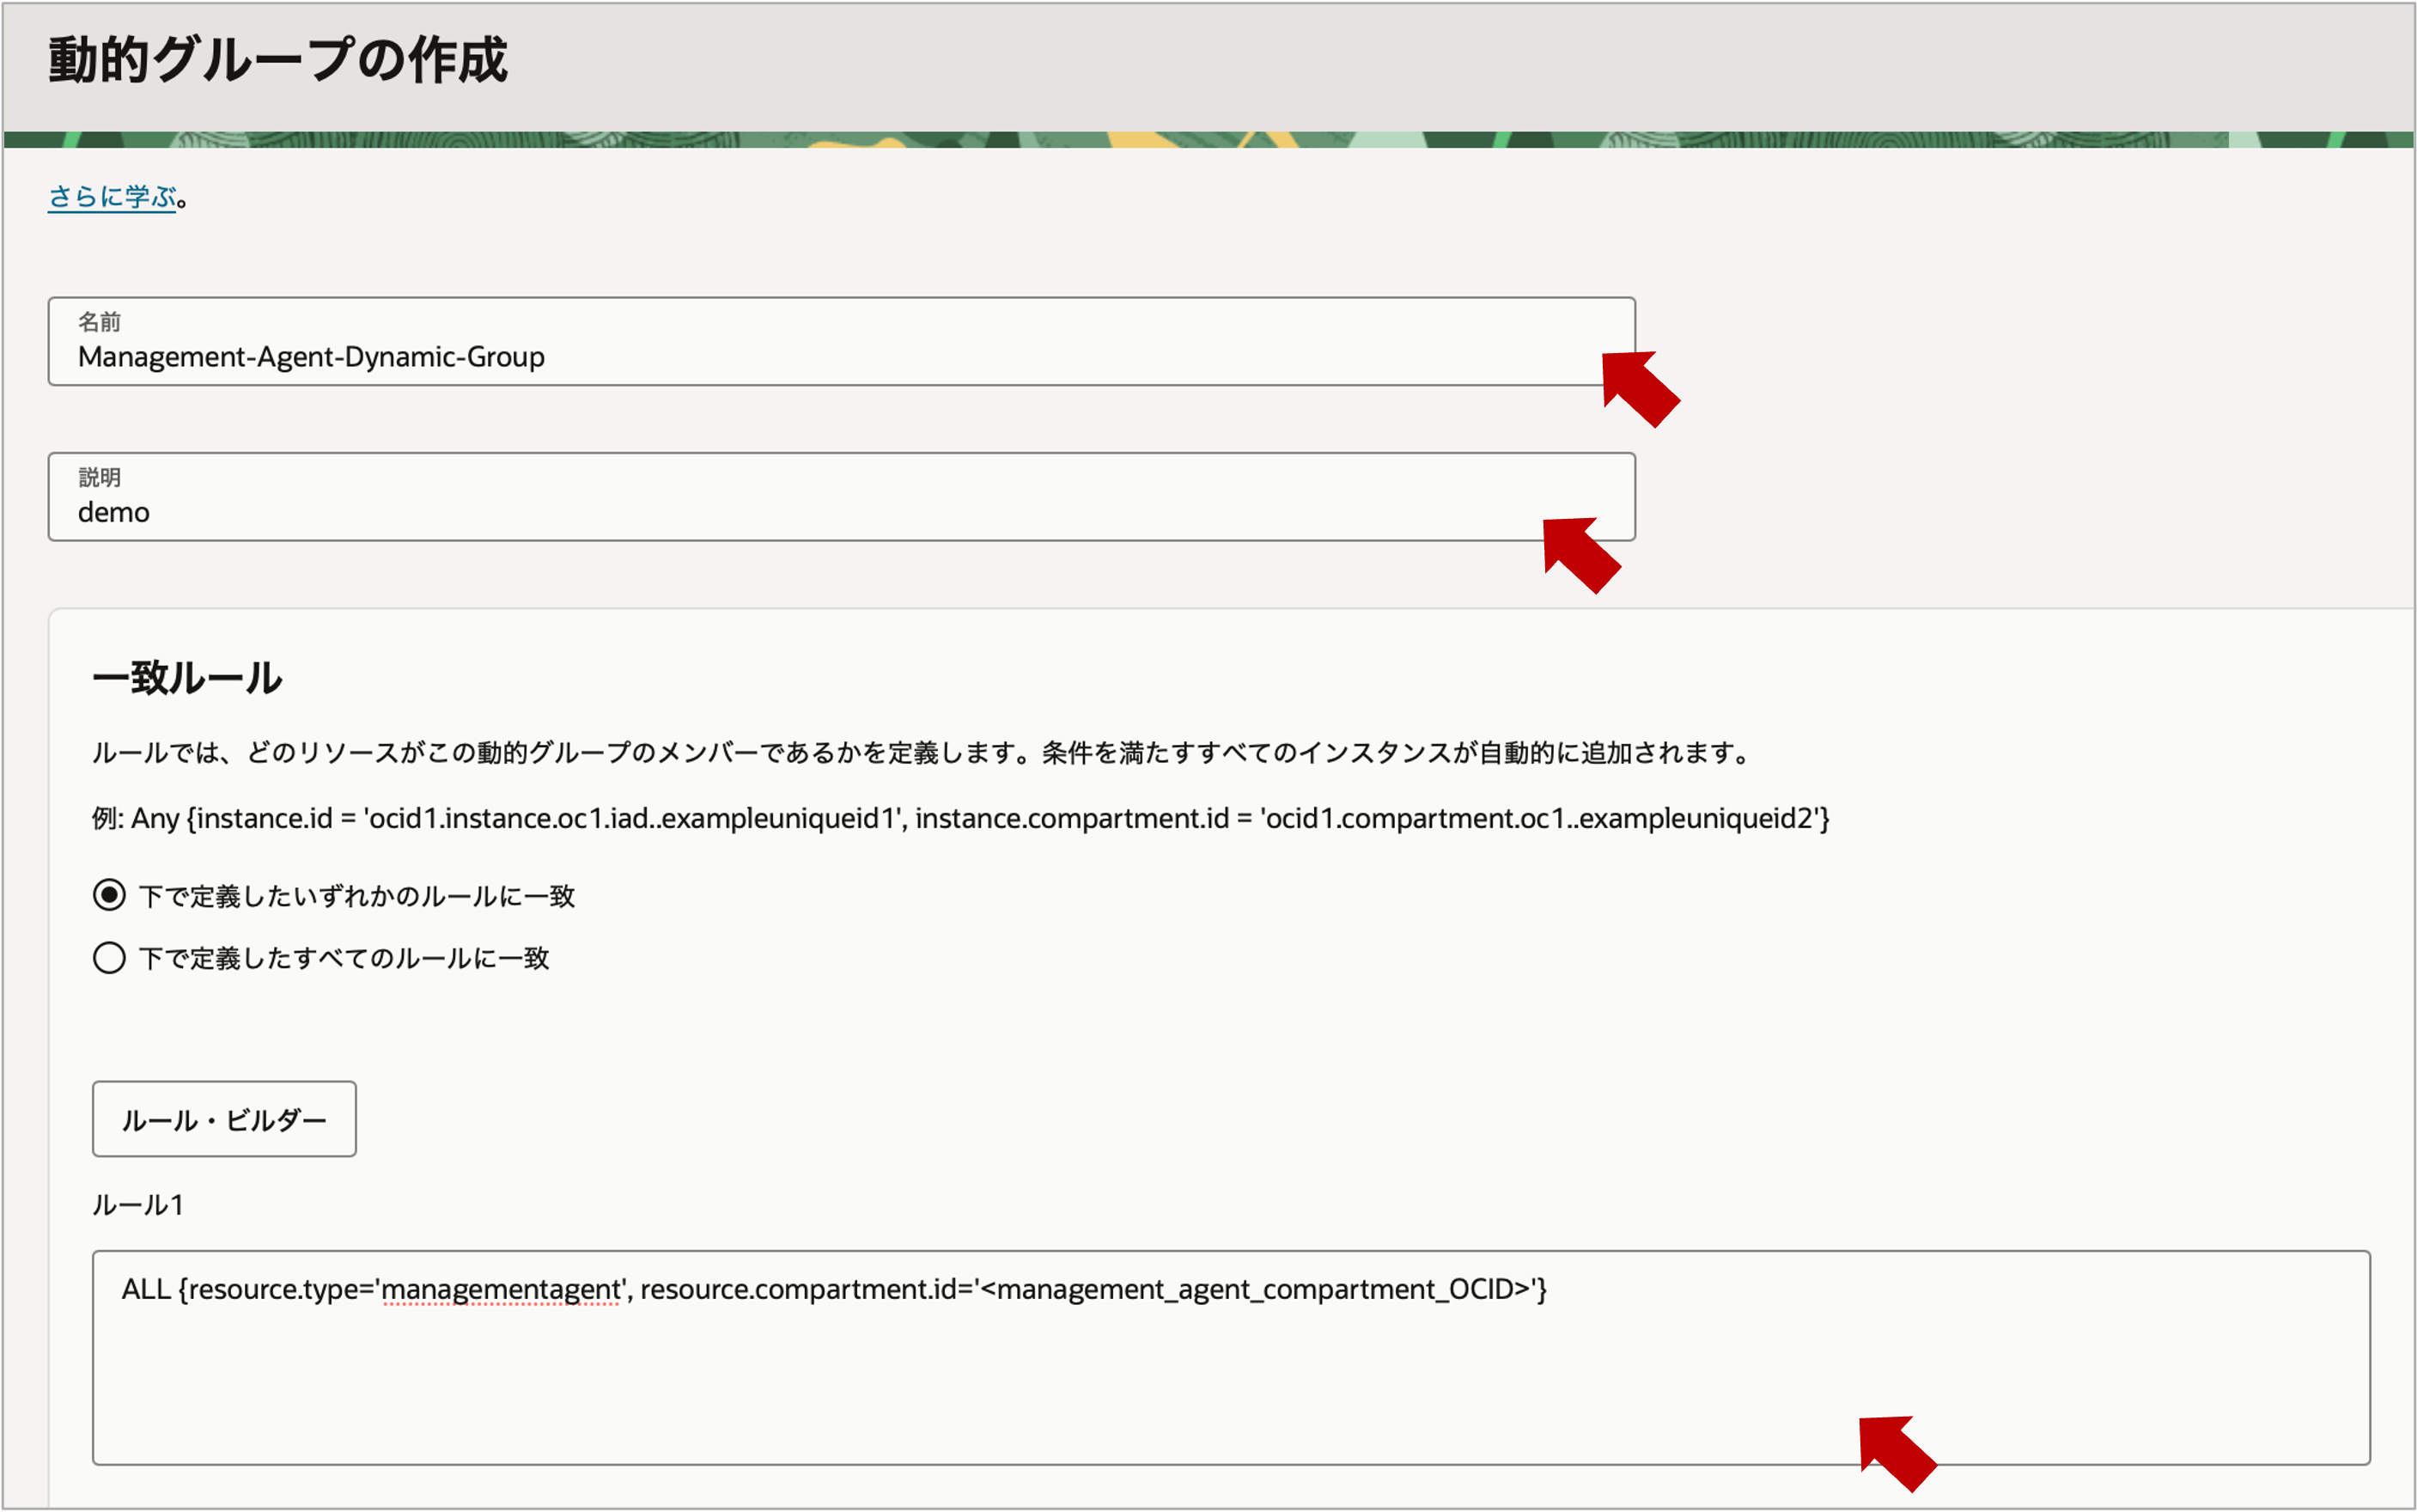Click the underlined word managementagent in rule
Screen dimensions: 2417x1512
[x=501, y=1290]
